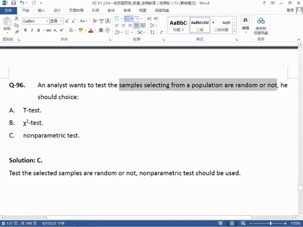Image resolution: width=303 pixels, height=227 pixels.
Task: Apply center text alignment
Action: click(123, 25)
